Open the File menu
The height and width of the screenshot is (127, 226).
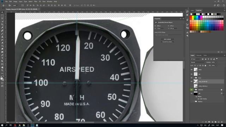tap(6, 1)
